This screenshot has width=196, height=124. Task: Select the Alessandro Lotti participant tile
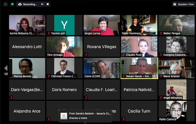tap(27, 47)
